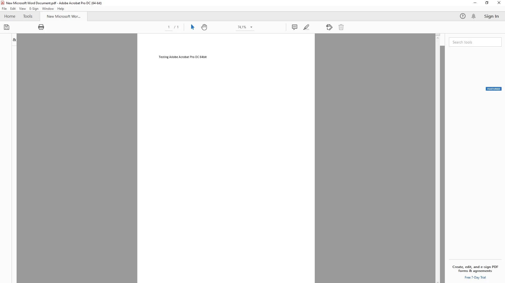505x283 pixels.
Task: Open the Help menu
Action: click(x=61, y=9)
